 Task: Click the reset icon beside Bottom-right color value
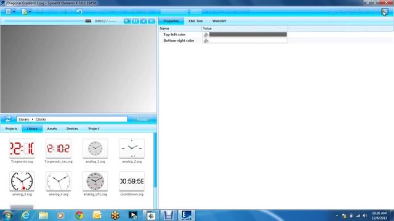click(x=206, y=41)
